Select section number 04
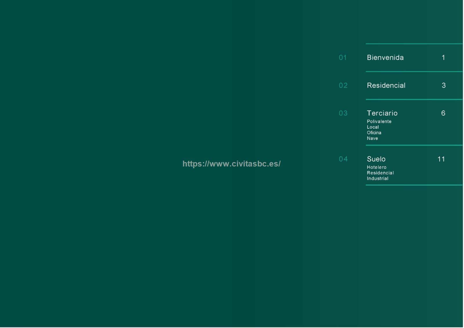 tap(343, 159)
